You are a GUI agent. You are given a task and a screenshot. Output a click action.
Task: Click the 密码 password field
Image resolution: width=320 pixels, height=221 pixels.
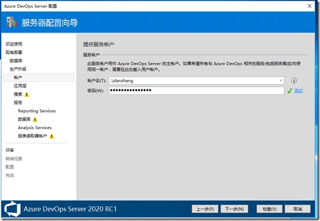coord(196,90)
